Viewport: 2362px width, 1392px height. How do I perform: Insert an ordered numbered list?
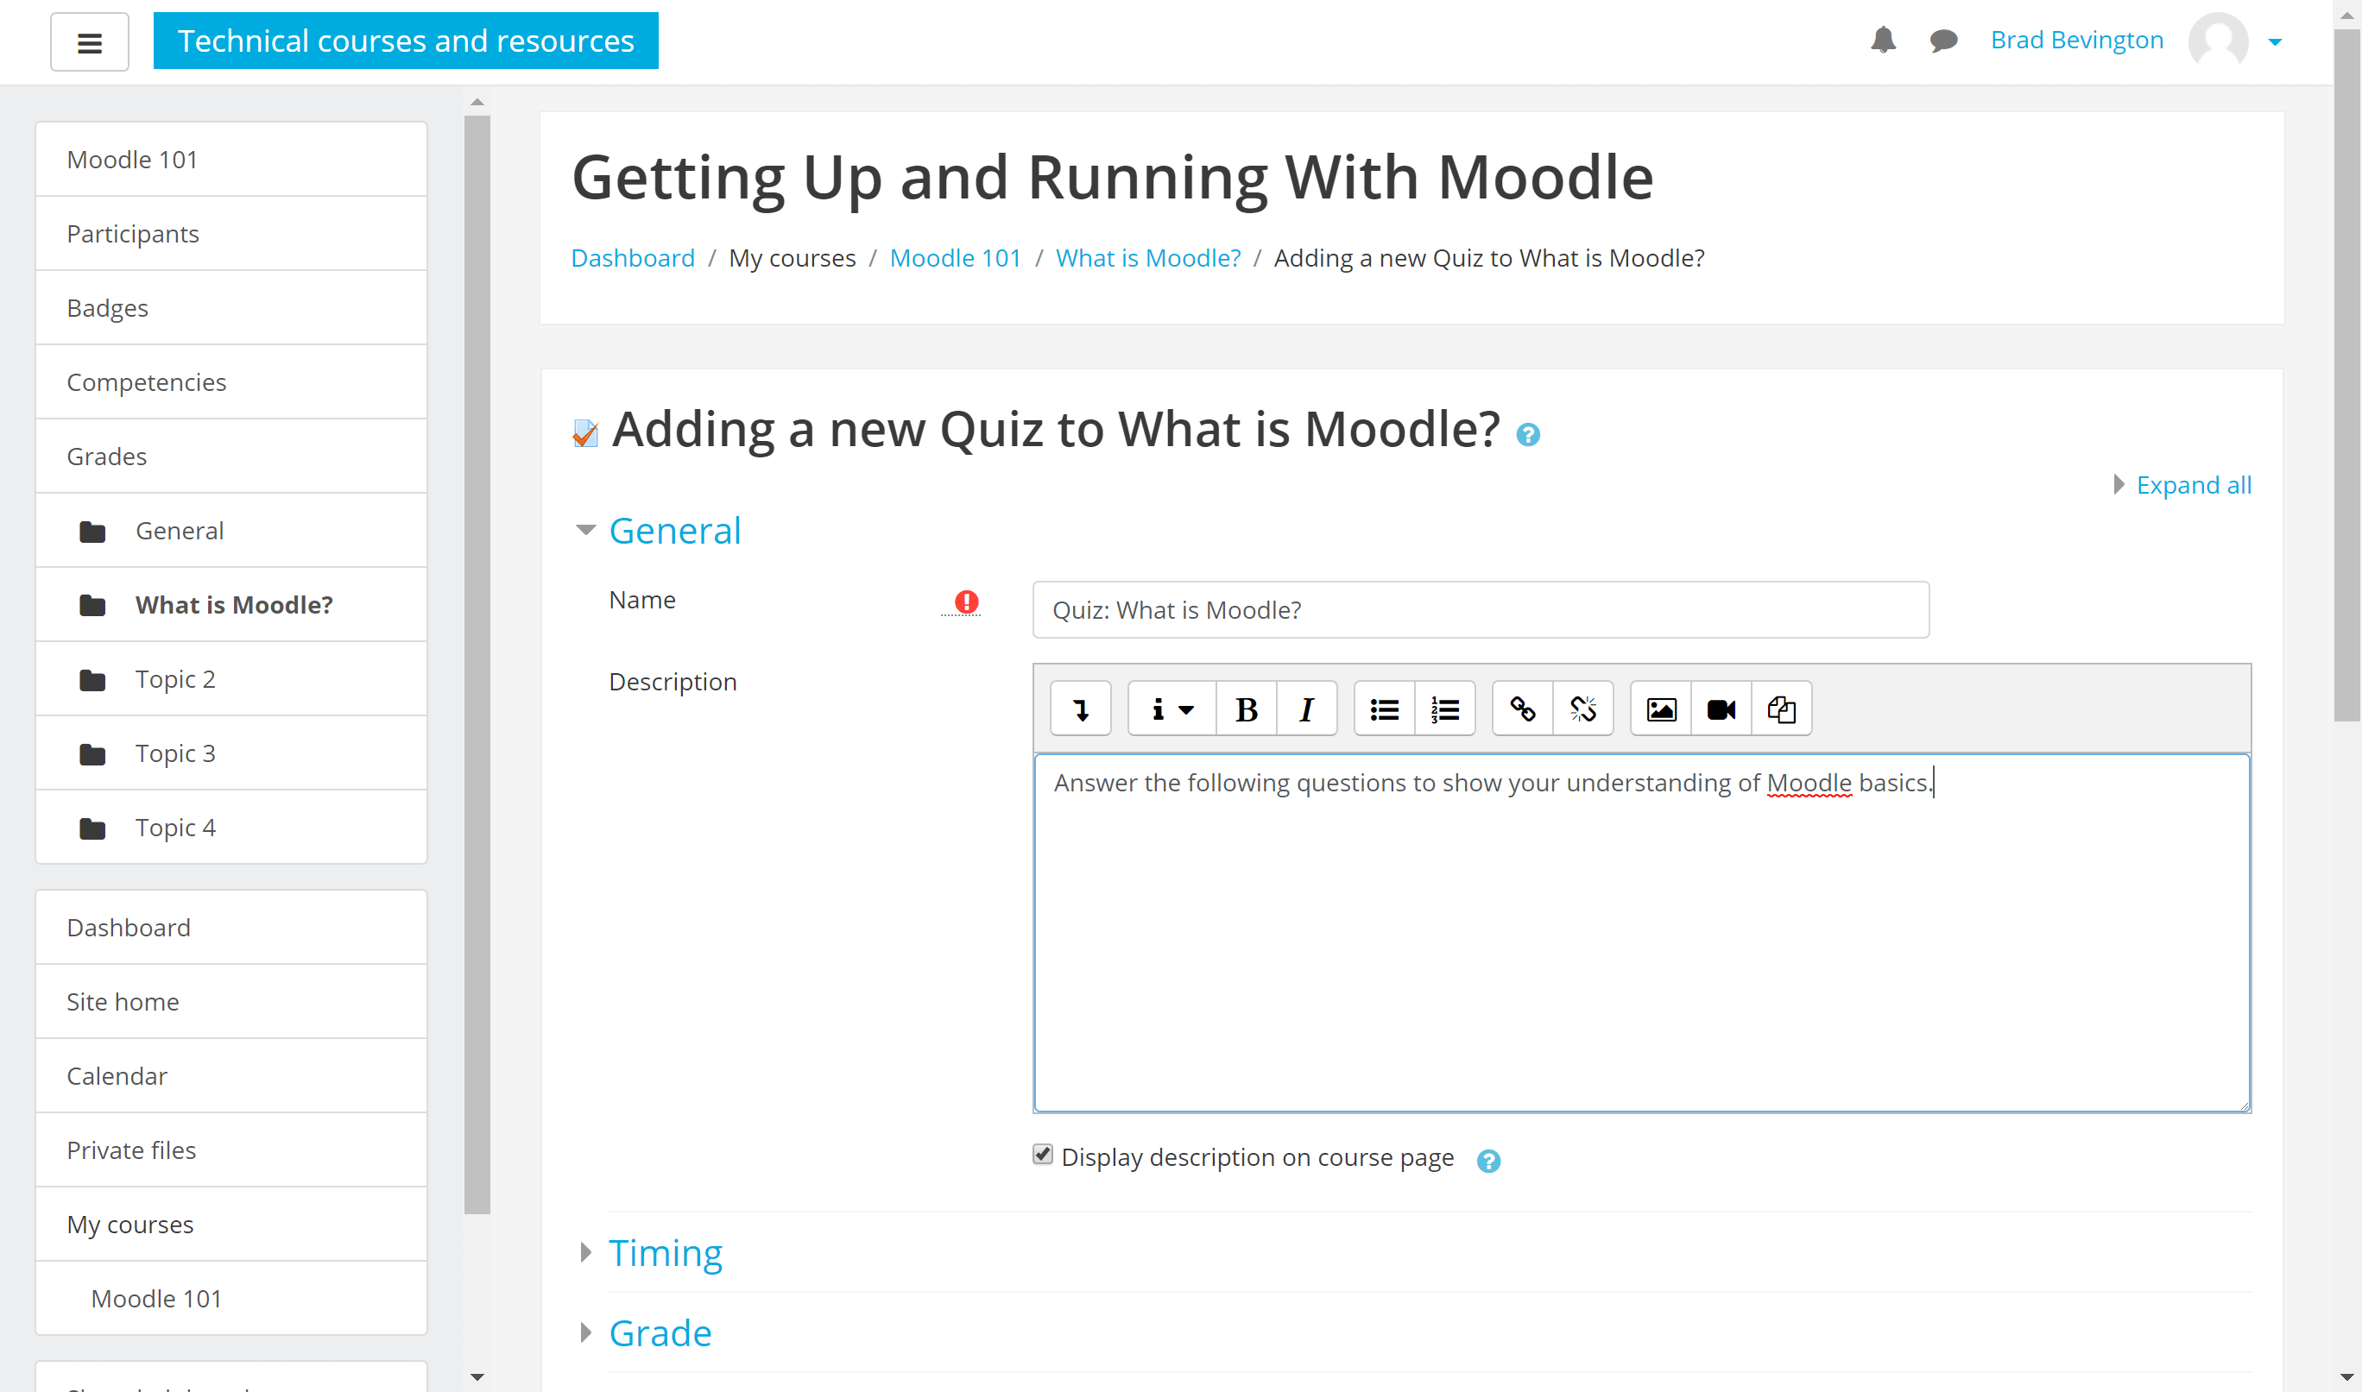1444,709
